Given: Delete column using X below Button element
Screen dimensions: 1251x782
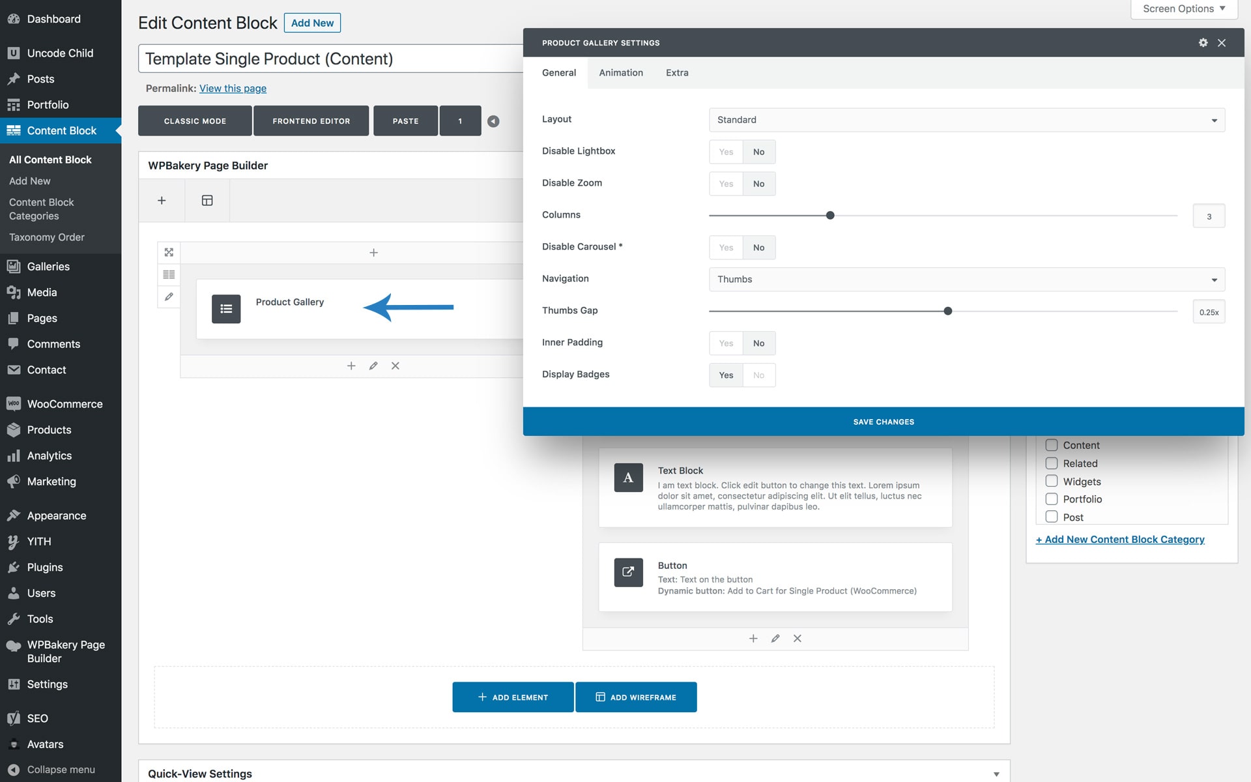Looking at the screenshot, I should (797, 639).
